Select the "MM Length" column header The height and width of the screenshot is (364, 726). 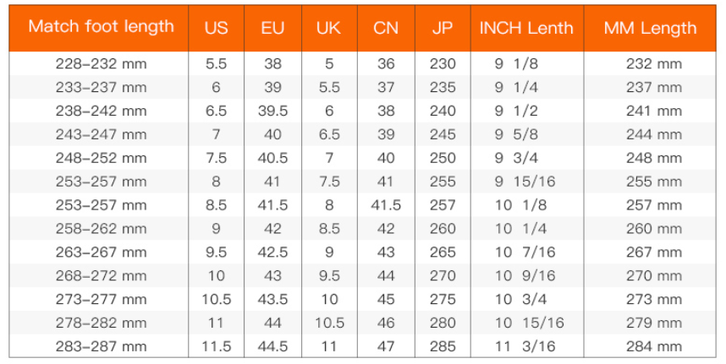coord(650,28)
